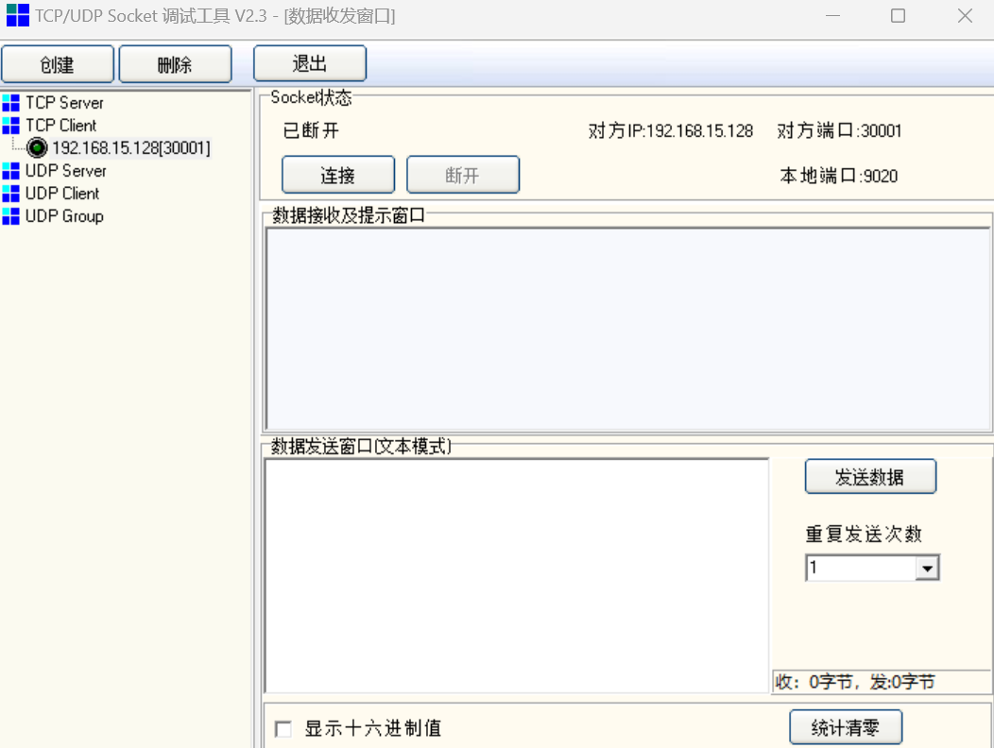Click the UDP Client tree icon

10,194
